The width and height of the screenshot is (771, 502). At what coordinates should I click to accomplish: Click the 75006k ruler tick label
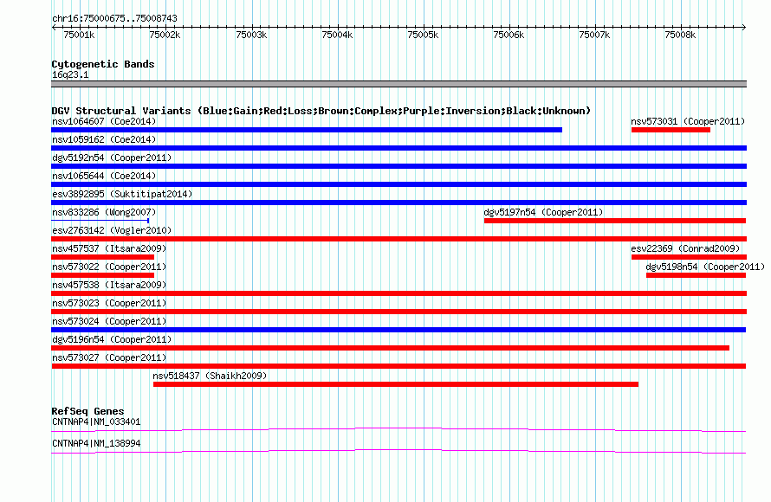pyautogui.click(x=509, y=35)
